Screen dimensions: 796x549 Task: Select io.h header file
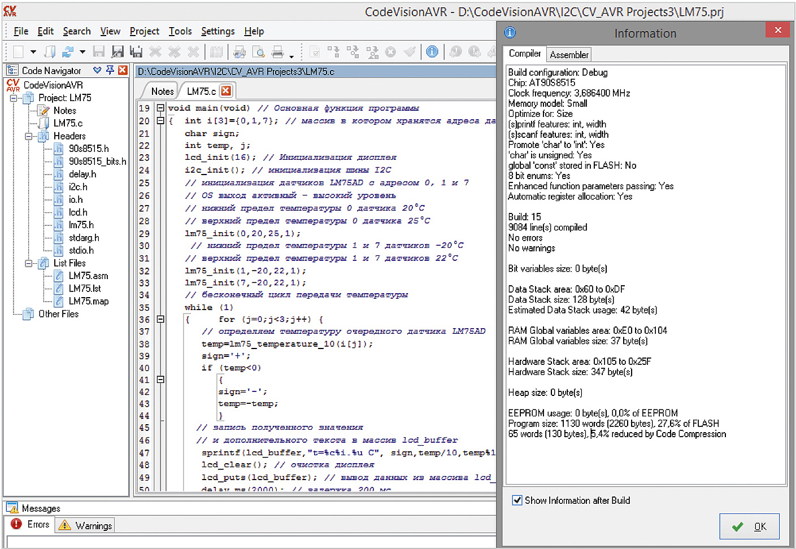pos(76,199)
